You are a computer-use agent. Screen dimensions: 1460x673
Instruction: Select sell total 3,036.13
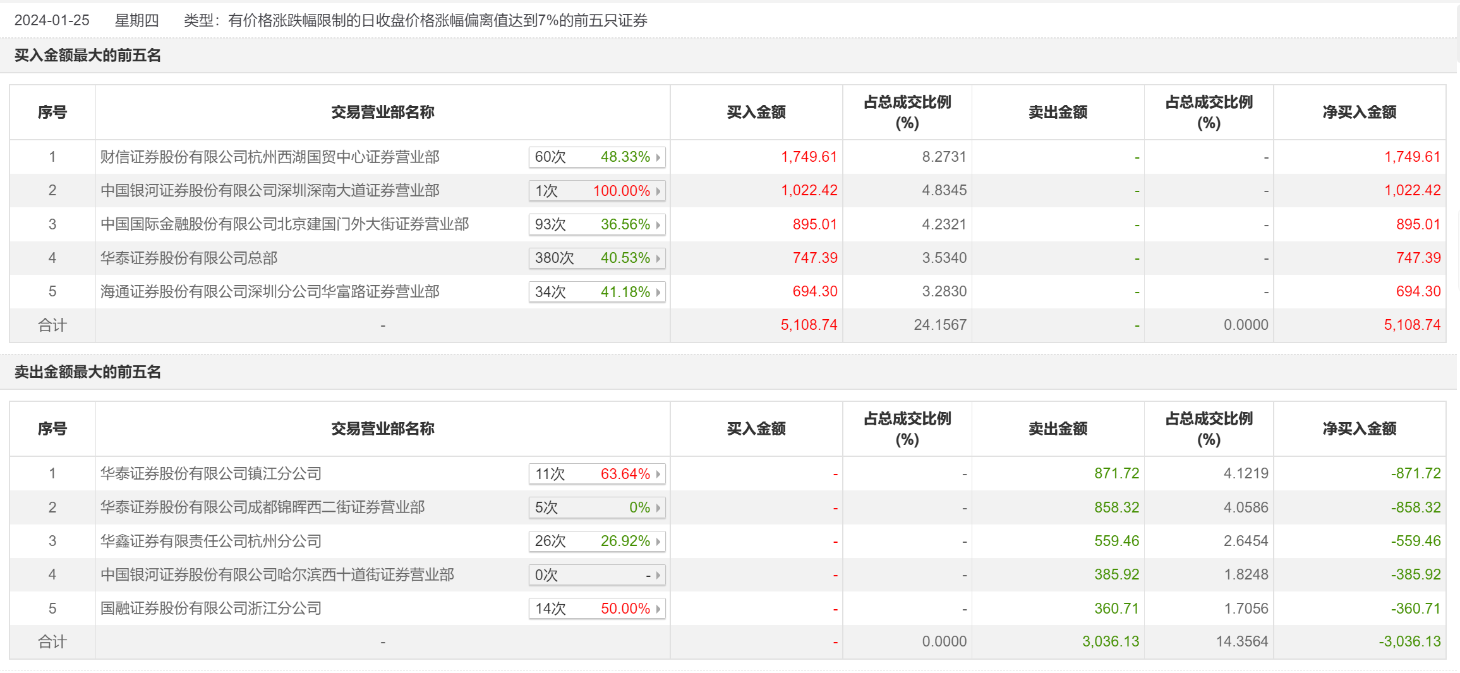tap(1111, 641)
